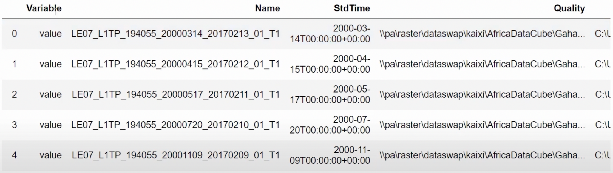Click the Variable column header
613x173 pixels.
[x=44, y=8]
